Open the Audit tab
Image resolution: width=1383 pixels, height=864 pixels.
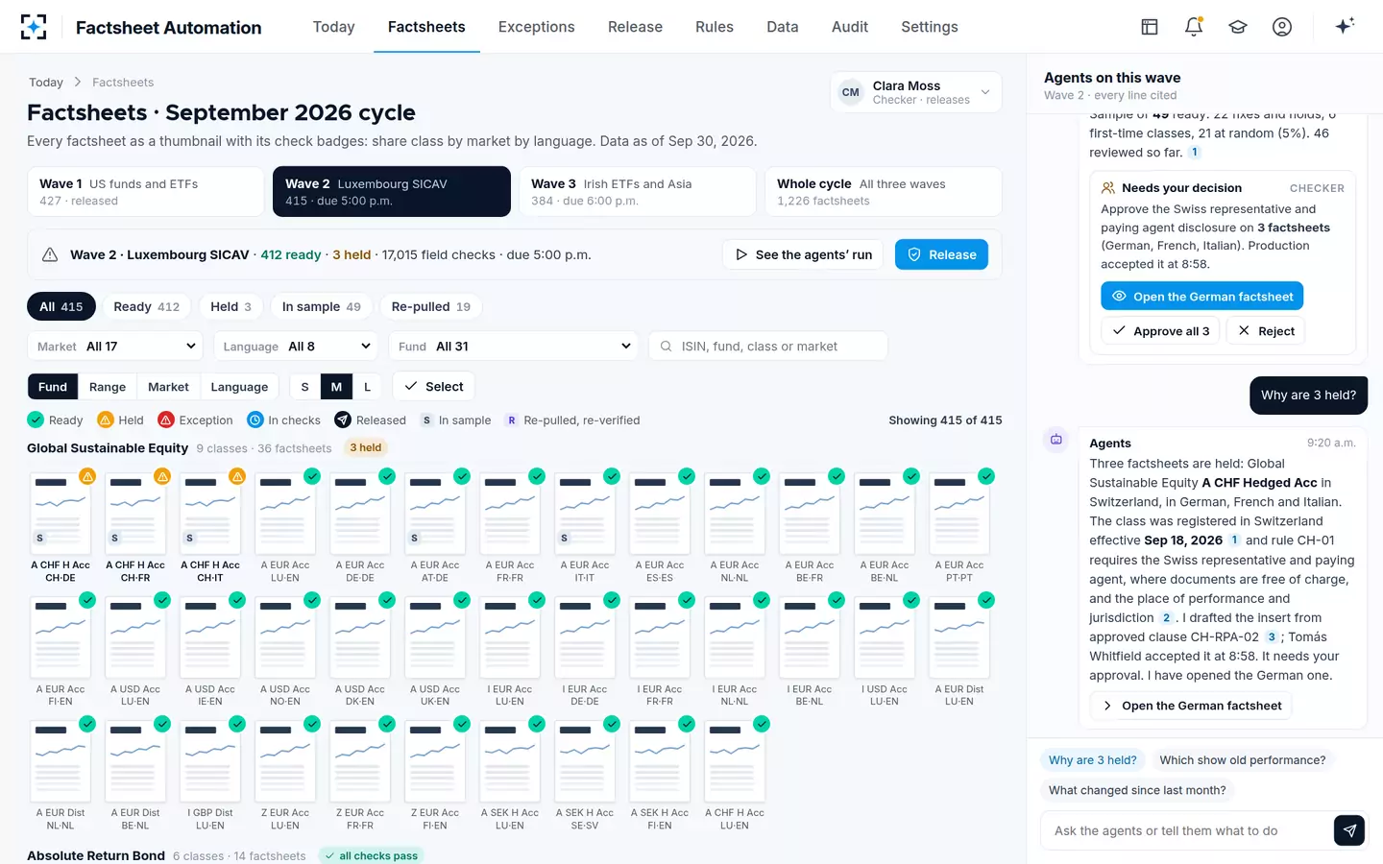(850, 27)
